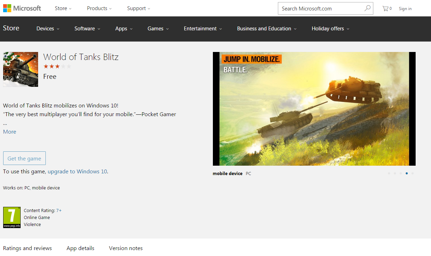Click the Get the game button
The width and height of the screenshot is (431, 256).
(x=24, y=158)
